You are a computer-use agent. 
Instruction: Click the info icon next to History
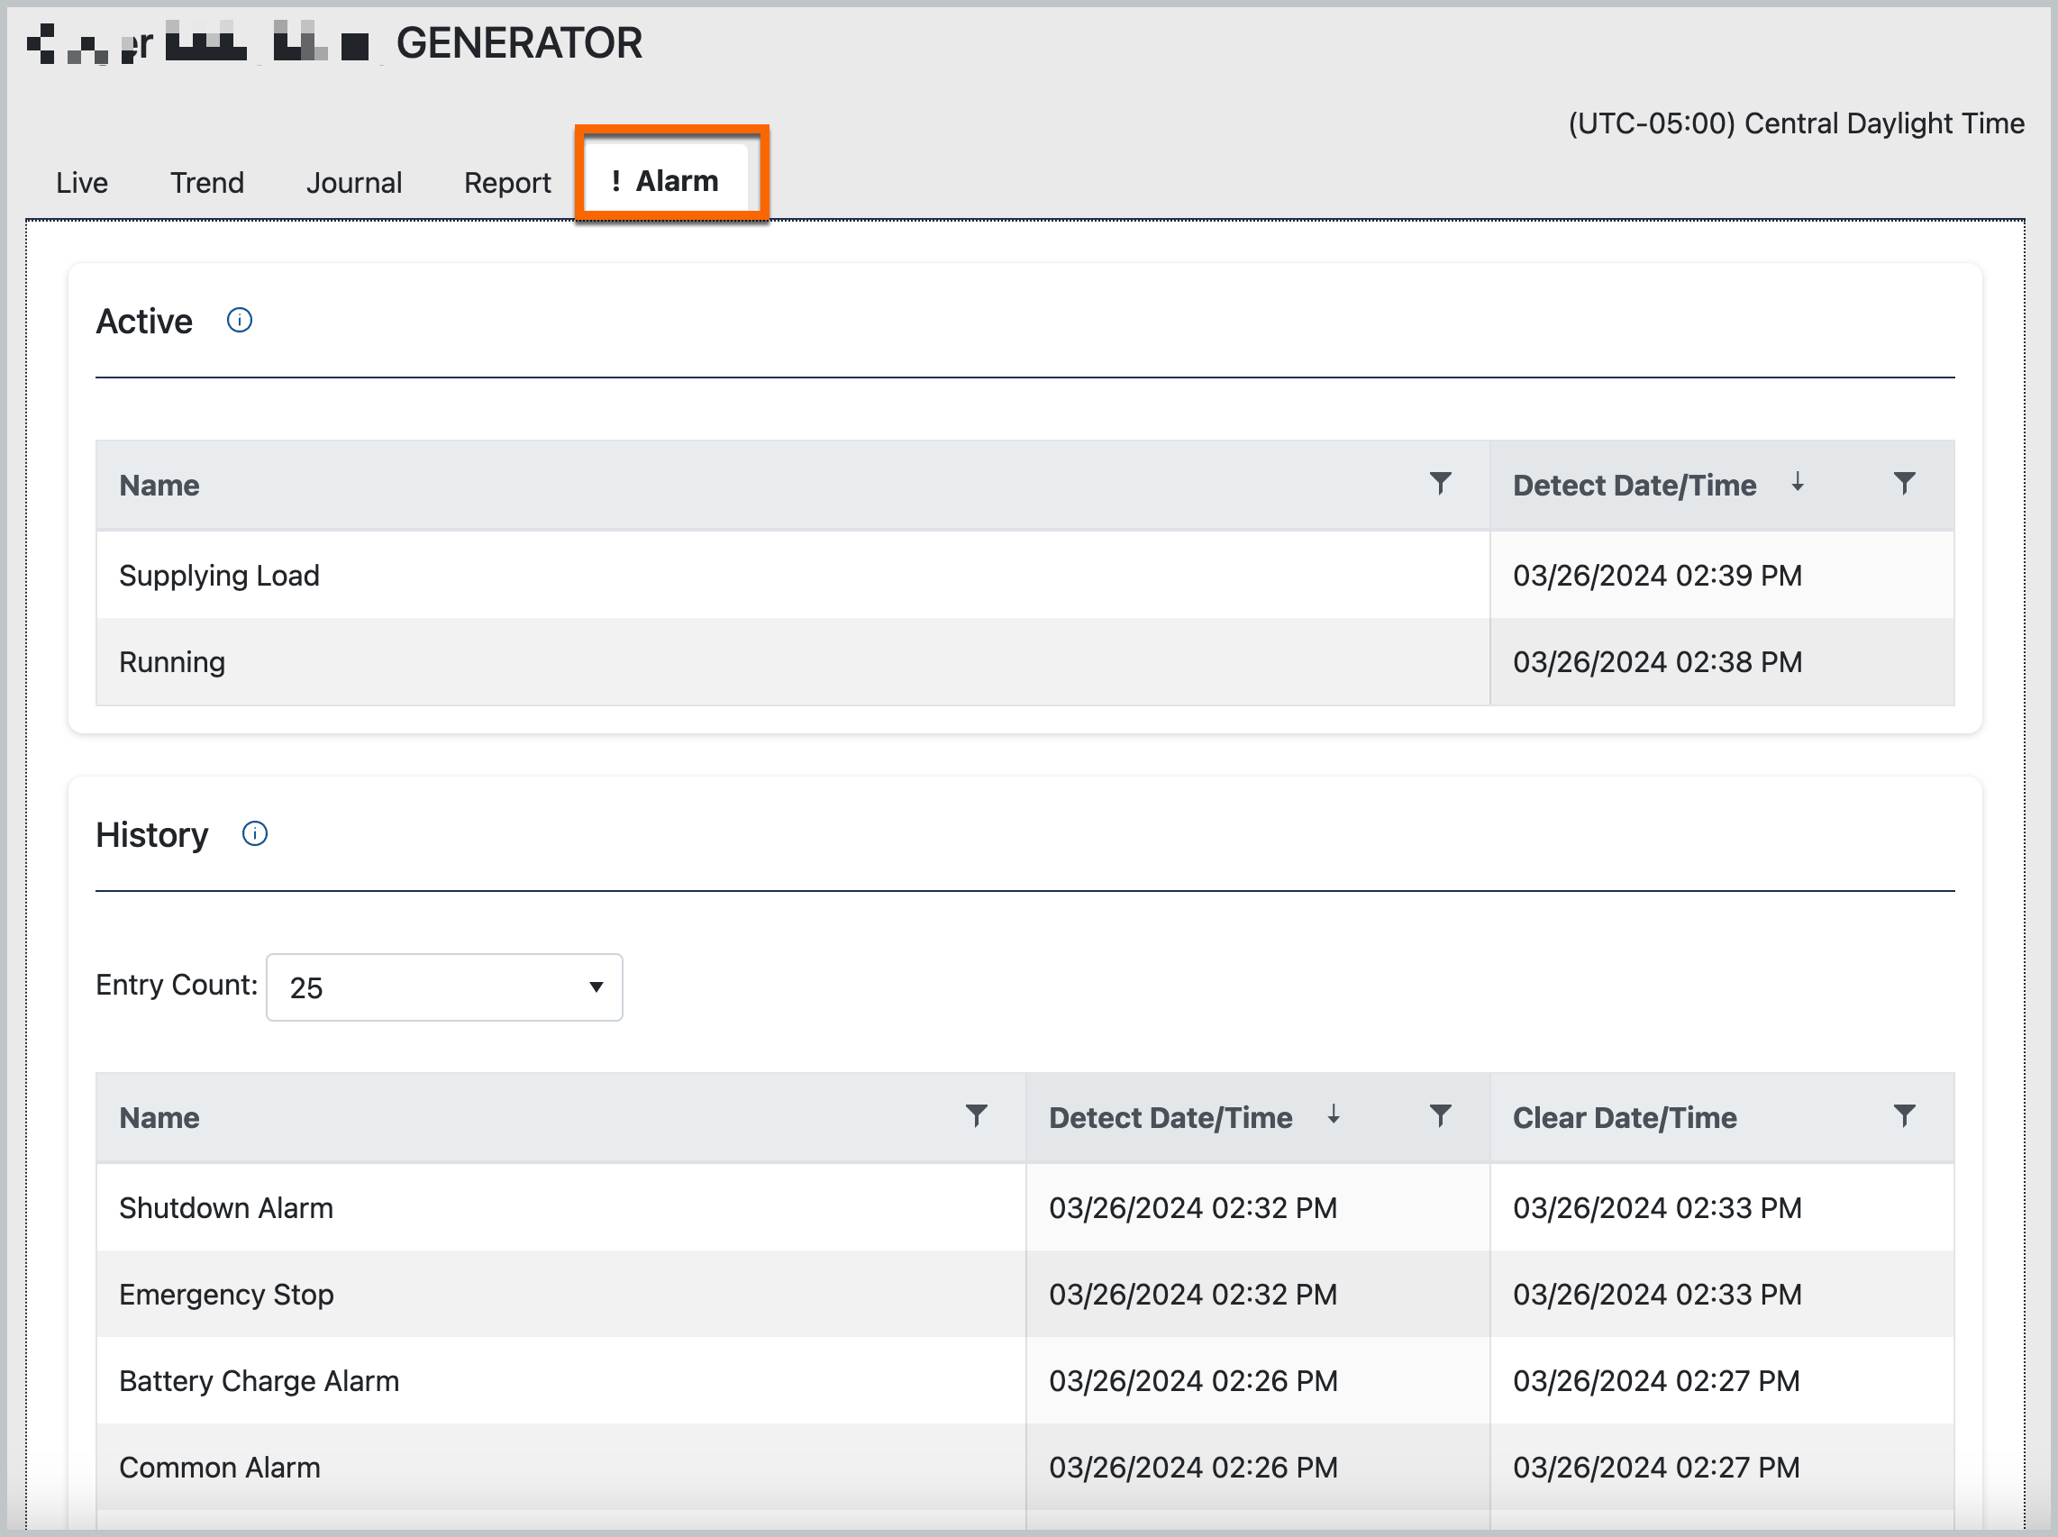coord(255,833)
